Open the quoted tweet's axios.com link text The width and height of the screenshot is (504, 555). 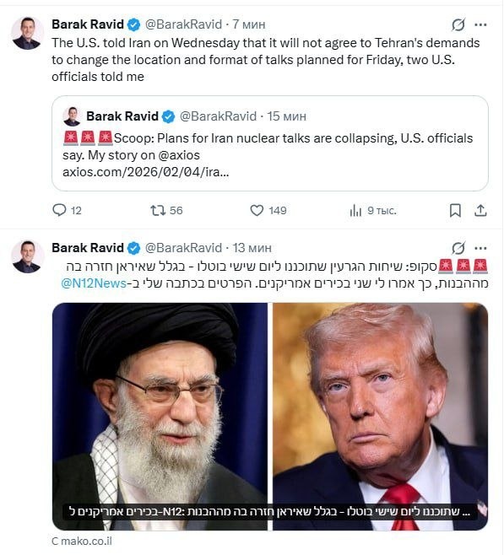tap(145, 172)
